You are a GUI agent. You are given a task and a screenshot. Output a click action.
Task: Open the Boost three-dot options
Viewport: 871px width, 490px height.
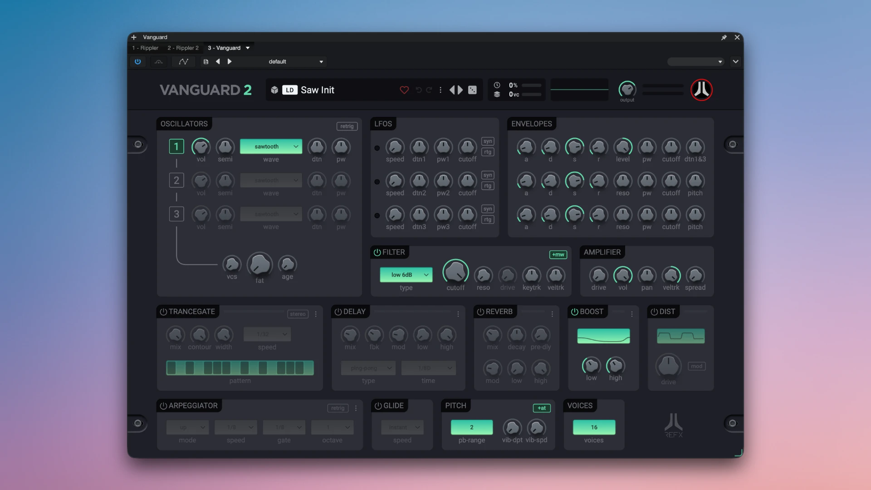tap(632, 314)
